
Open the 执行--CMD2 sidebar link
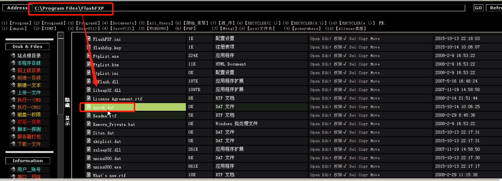click(x=29, y=107)
